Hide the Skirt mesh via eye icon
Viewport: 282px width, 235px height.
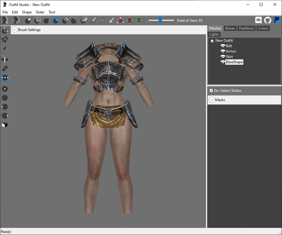click(x=223, y=56)
